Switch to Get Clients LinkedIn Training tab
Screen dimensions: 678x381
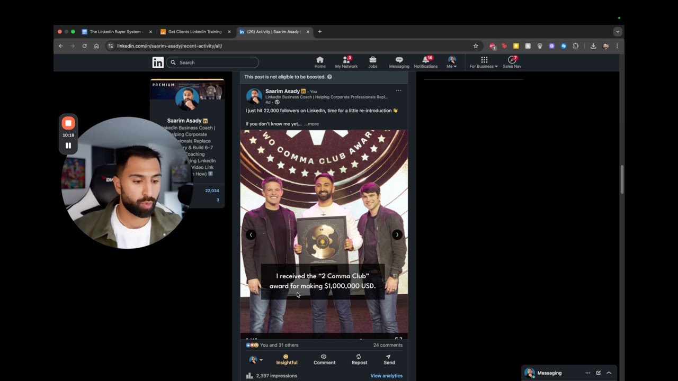coord(195,32)
